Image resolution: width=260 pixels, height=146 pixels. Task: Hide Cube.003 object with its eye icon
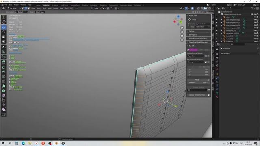[255, 41]
